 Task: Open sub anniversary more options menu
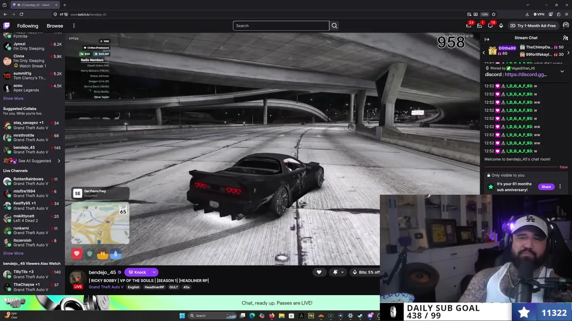(560, 187)
